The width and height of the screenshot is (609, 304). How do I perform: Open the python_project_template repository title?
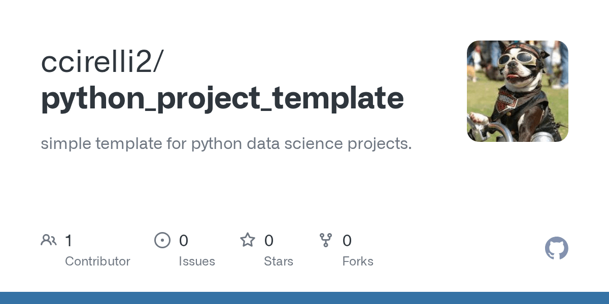click(222, 98)
